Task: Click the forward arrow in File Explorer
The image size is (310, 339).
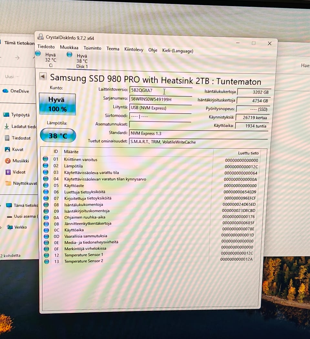Action: [x=17, y=58]
